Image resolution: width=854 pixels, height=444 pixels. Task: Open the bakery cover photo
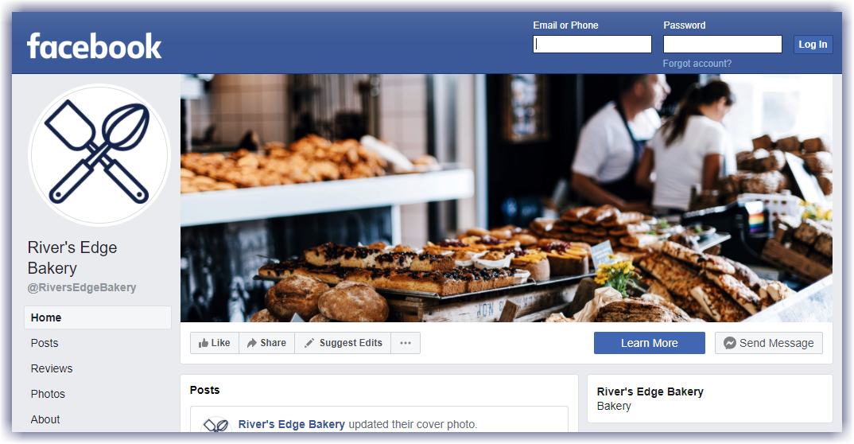tap(506, 198)
